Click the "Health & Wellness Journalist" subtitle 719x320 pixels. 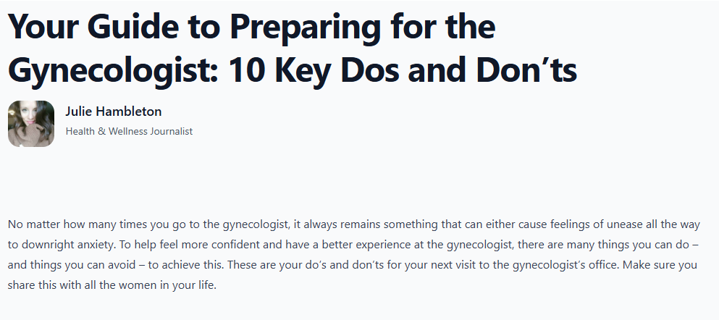[129, 131]
